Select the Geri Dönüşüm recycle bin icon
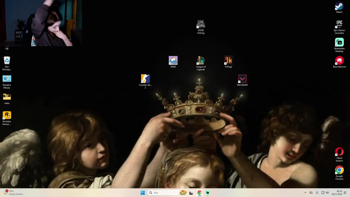Screen dimensions: 350x197 tap(7, 63)
